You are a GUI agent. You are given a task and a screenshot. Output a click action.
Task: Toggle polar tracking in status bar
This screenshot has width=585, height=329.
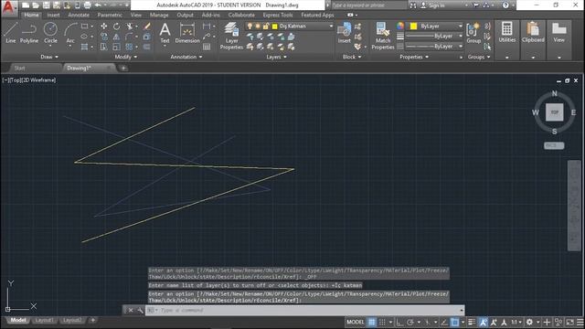click(410, 322)
